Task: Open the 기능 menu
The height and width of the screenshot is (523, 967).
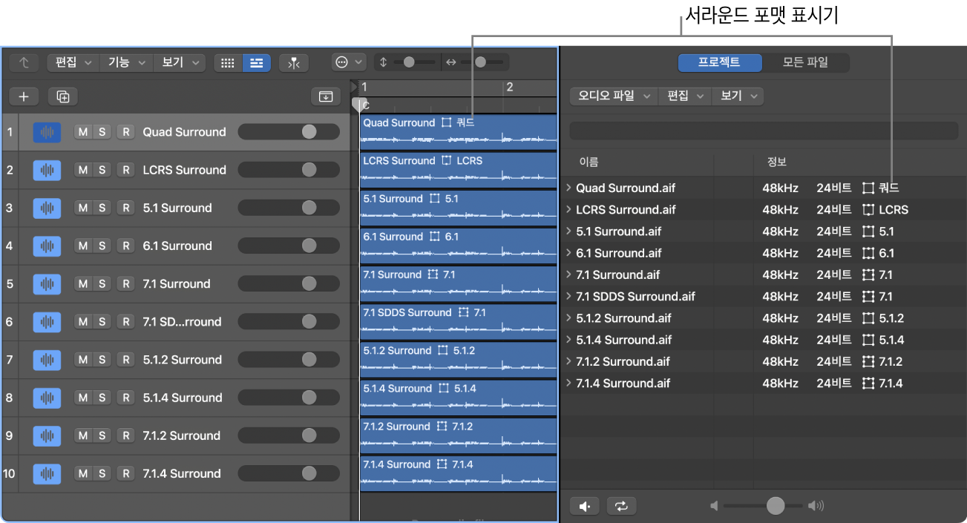Action: [x=125, y=62]
